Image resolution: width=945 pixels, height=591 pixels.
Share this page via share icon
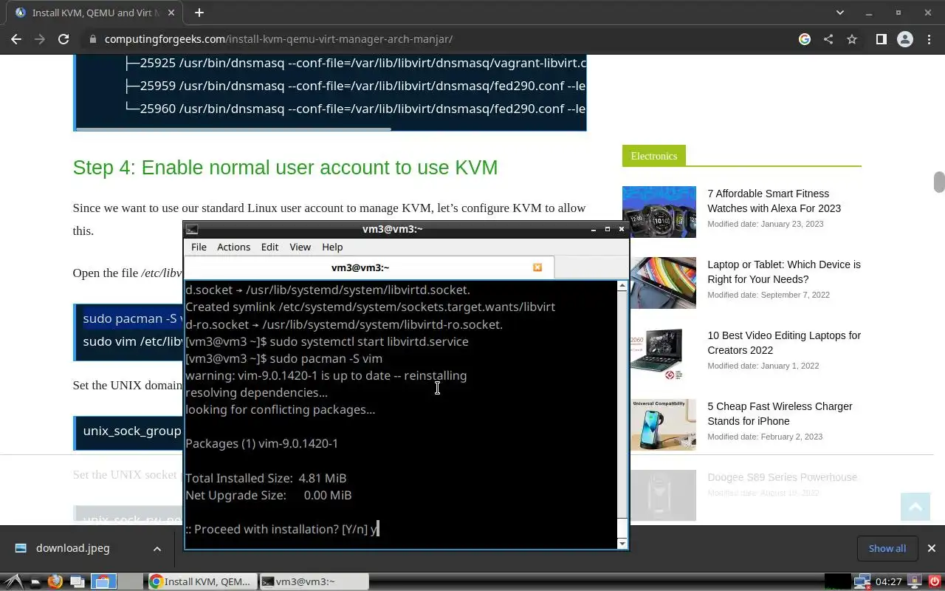[828, 39]
